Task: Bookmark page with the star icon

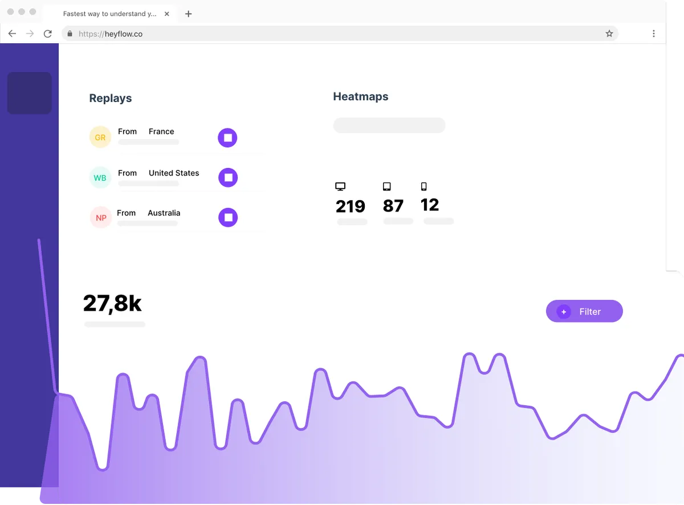Action: pyautogui.click(x=609, y=34)
